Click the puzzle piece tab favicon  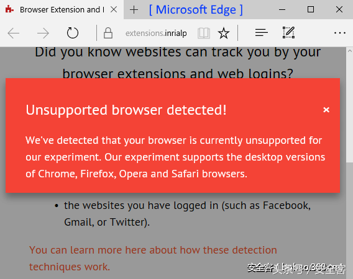coord(9,9)
